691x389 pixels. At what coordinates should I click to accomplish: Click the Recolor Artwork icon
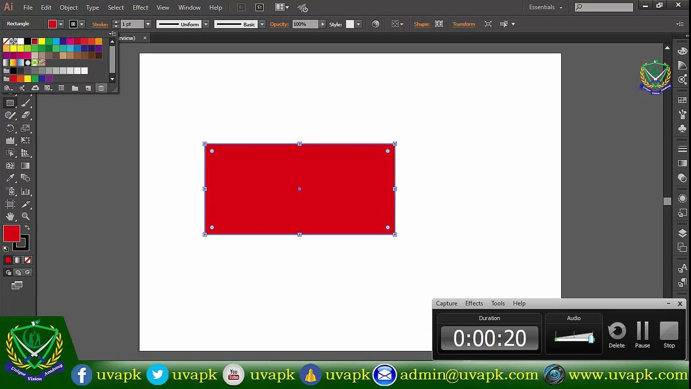click(x=375, y=24)
